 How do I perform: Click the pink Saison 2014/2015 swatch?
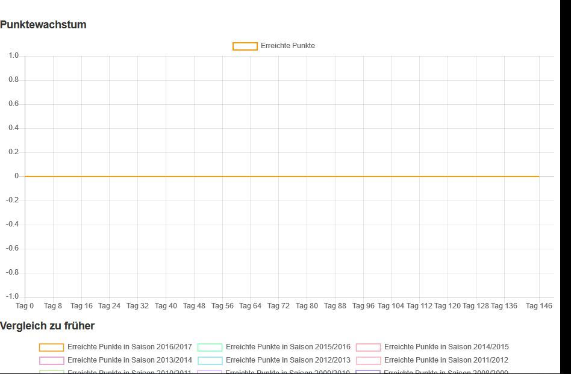click(368, 348)
